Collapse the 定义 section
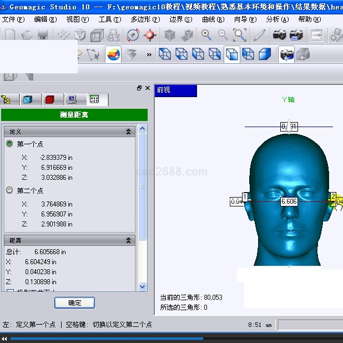Image resolution: width=343 pixels, height=343 pixels. [128, 132]
